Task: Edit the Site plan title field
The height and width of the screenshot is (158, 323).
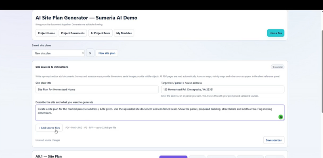Action: click(97, 89)
